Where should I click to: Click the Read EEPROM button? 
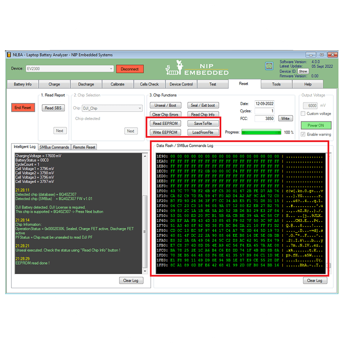point(165,123)
